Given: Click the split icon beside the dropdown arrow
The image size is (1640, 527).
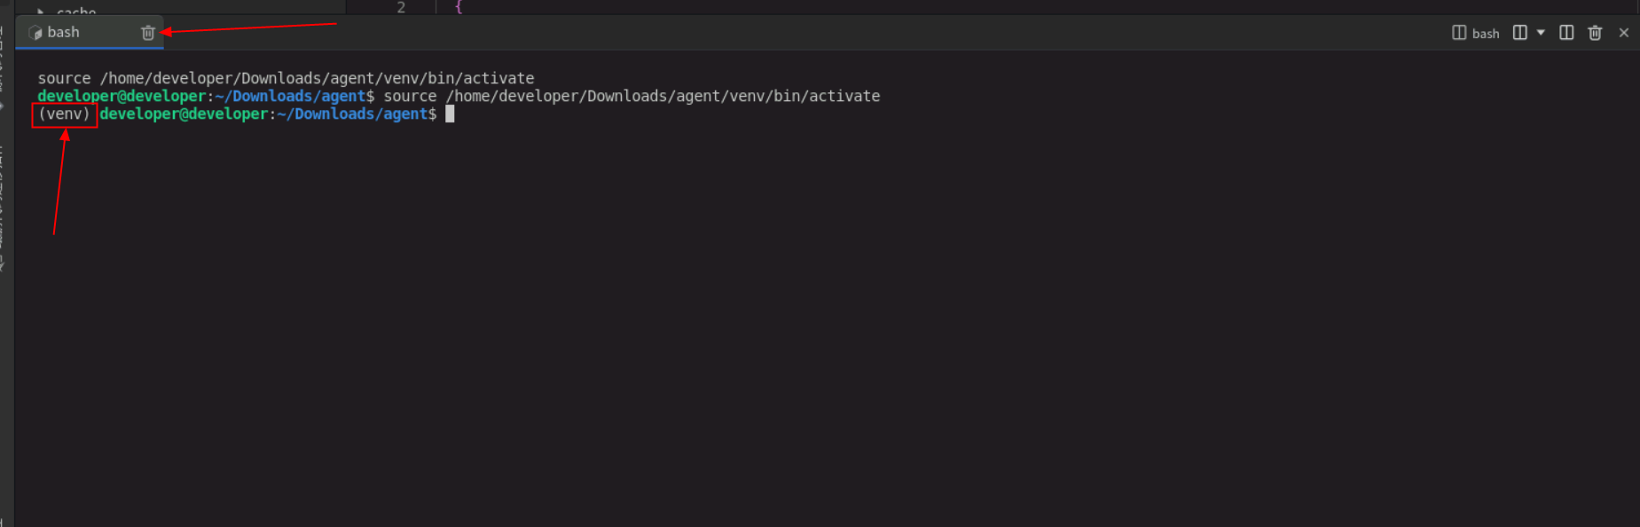Looking at the screenshot, I should [x=1520, y=33].
